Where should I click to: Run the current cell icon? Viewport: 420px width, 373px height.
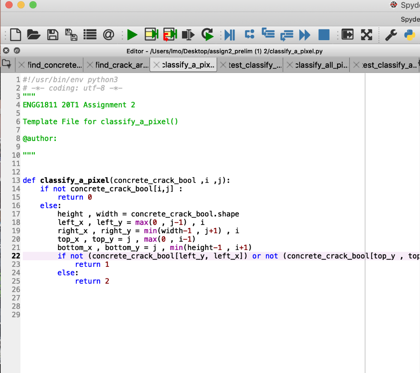pyautogui.click(x=151, y=34)
